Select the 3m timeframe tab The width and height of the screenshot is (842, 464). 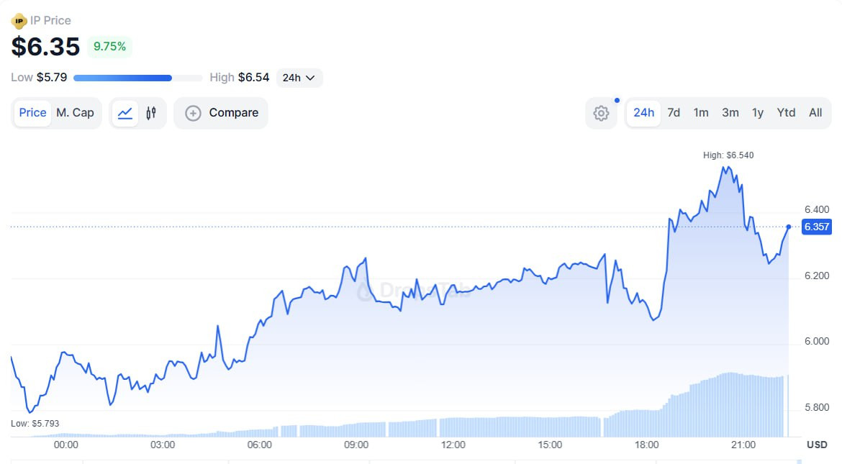(730, 113)
